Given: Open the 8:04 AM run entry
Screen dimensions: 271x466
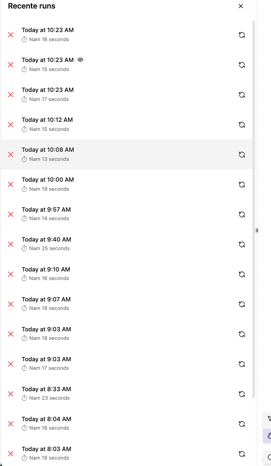Looking at the screenshot, I should (127, 424).
